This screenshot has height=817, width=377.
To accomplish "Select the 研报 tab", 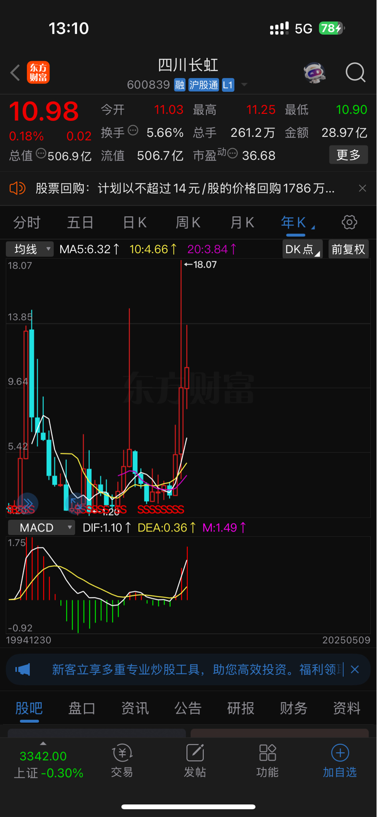I will click(x=241, y=708).
